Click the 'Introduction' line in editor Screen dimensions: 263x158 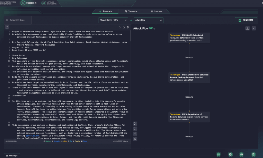tap(19, 95)
